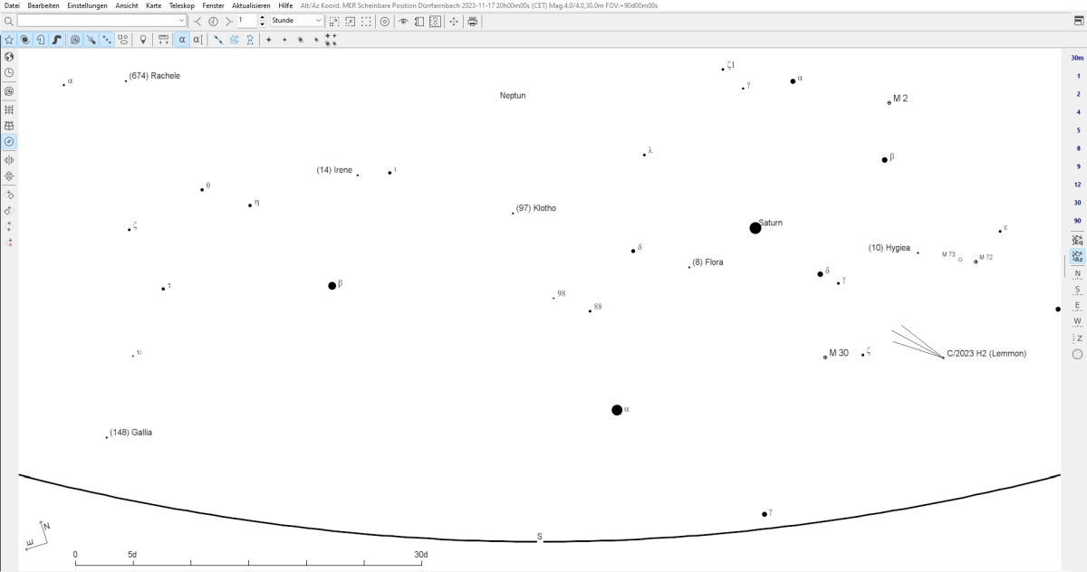Open the Ansicht menu
Screen dimensions: 1087x572
[127, 5]
